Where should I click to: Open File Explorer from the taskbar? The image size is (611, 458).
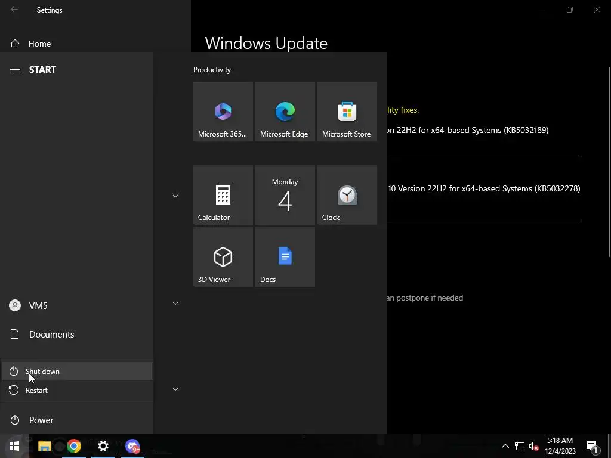coord(44,446)
